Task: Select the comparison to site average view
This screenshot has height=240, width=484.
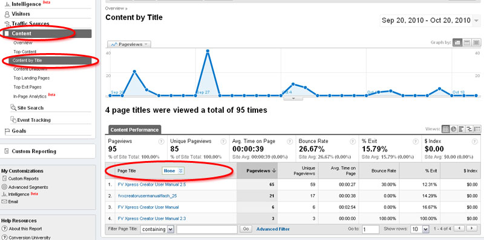Action: pos(469,129)
